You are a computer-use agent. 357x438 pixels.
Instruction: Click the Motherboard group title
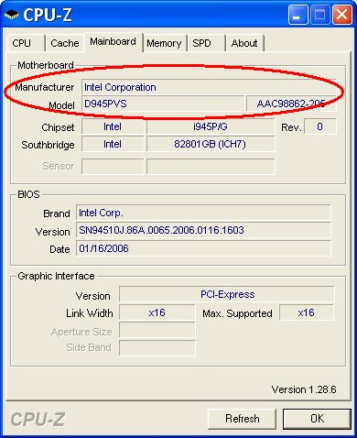[x=46, y=65]
